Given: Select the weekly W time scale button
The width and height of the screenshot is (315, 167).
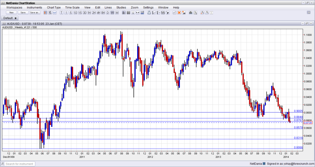Looking at the screenshot, I should 112,13.
